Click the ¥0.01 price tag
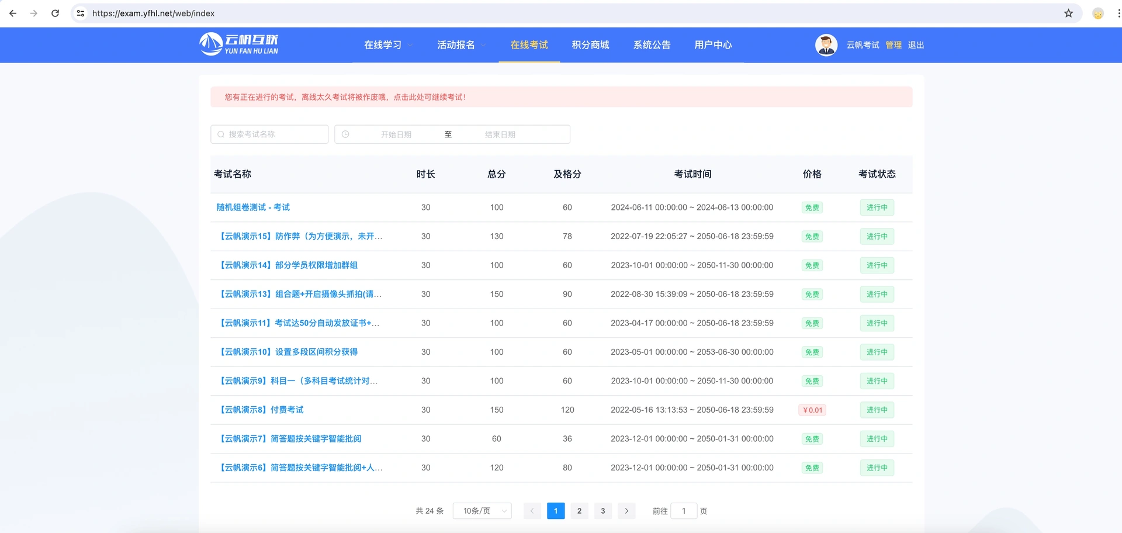The width and height of the screenshot is (1122, 533). (812, 410)
